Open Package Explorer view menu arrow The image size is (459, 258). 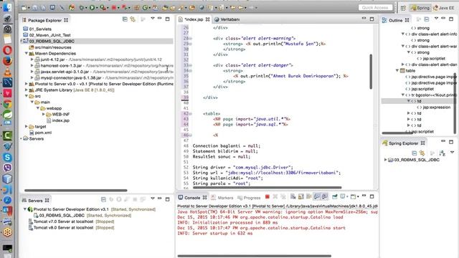(x=153, y=19)
